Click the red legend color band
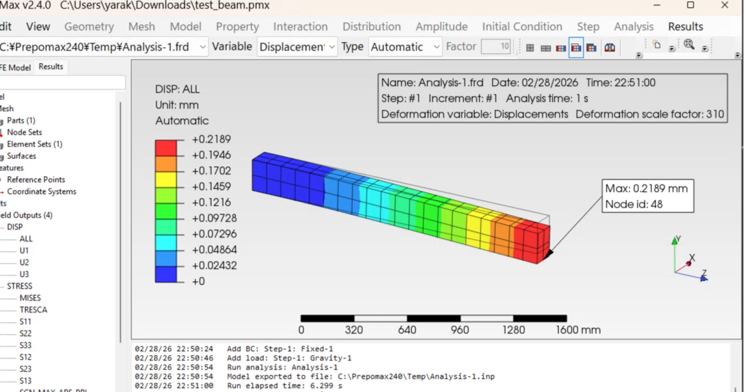This screenshot has width=750, height=392. click(166, 147)
